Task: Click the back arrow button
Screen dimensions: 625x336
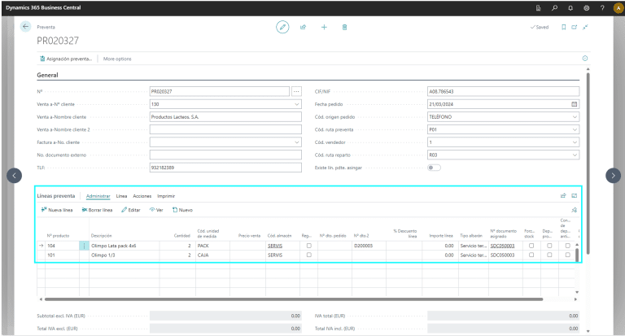Action: coord(25,27)
